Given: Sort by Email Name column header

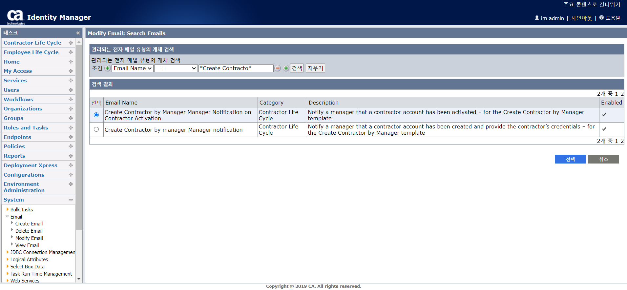Looking at the screenshot, I should (x=121, y=103).
